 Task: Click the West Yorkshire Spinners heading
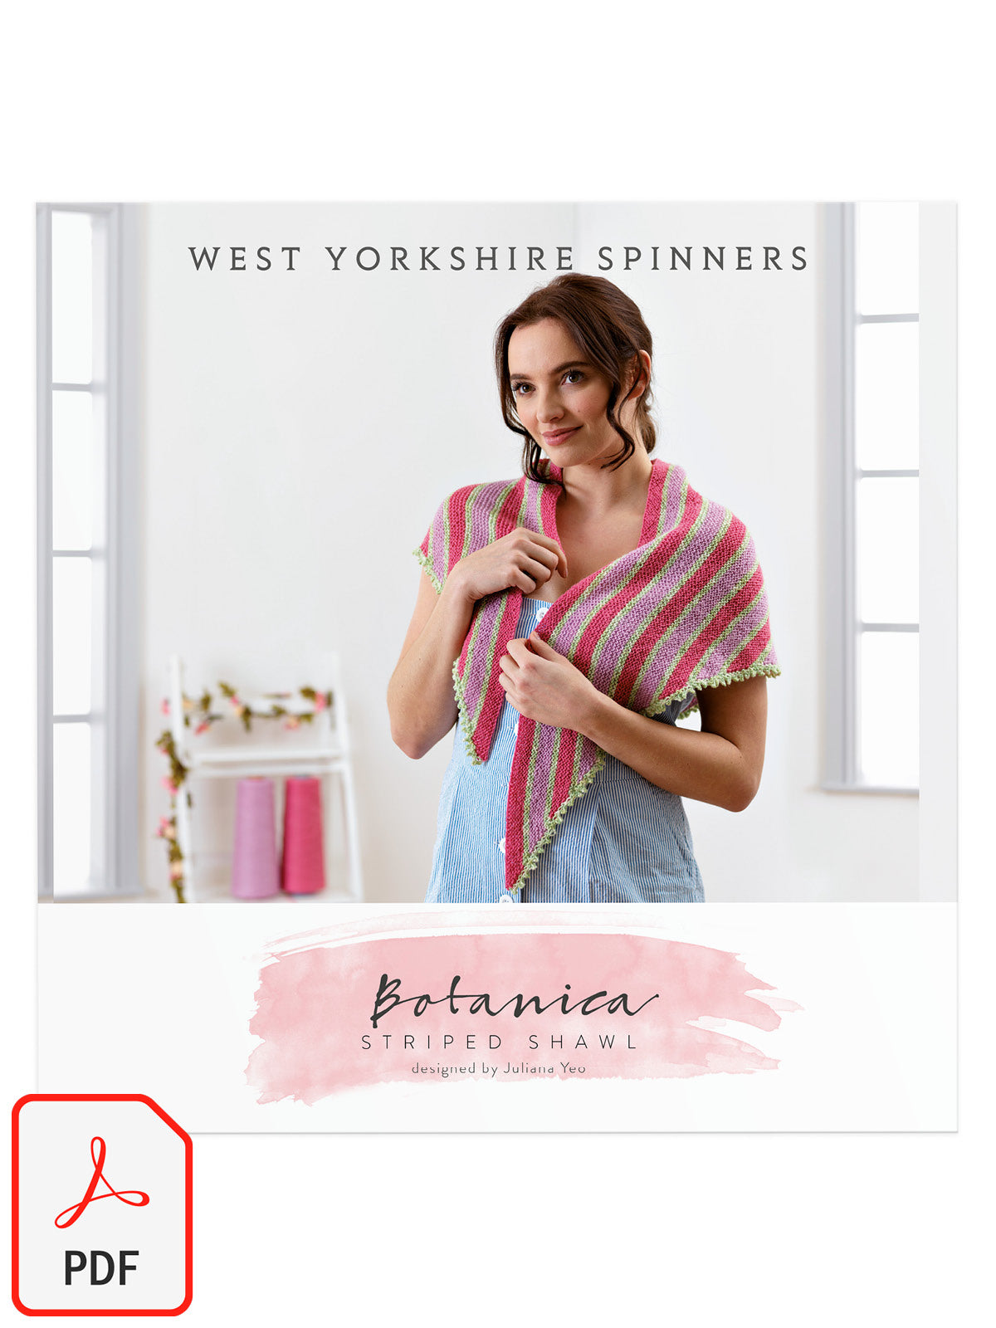pos(498,259)
